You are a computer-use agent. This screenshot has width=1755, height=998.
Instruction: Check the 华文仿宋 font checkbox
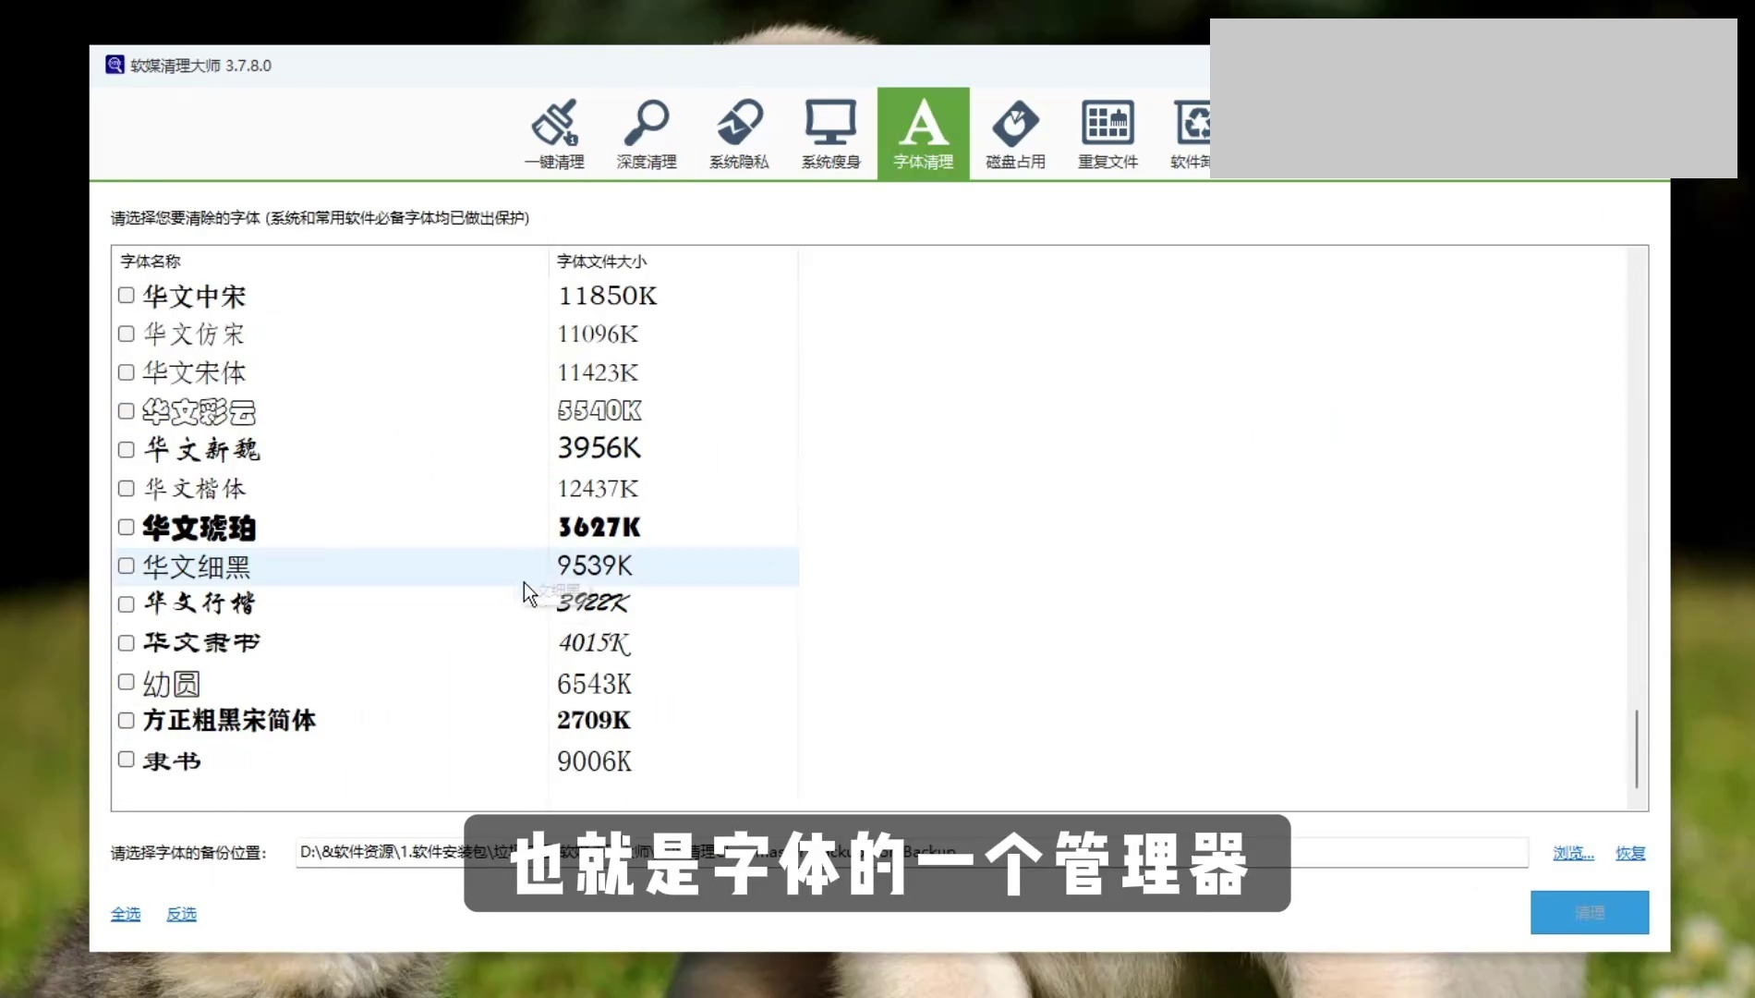click(127, 334)
